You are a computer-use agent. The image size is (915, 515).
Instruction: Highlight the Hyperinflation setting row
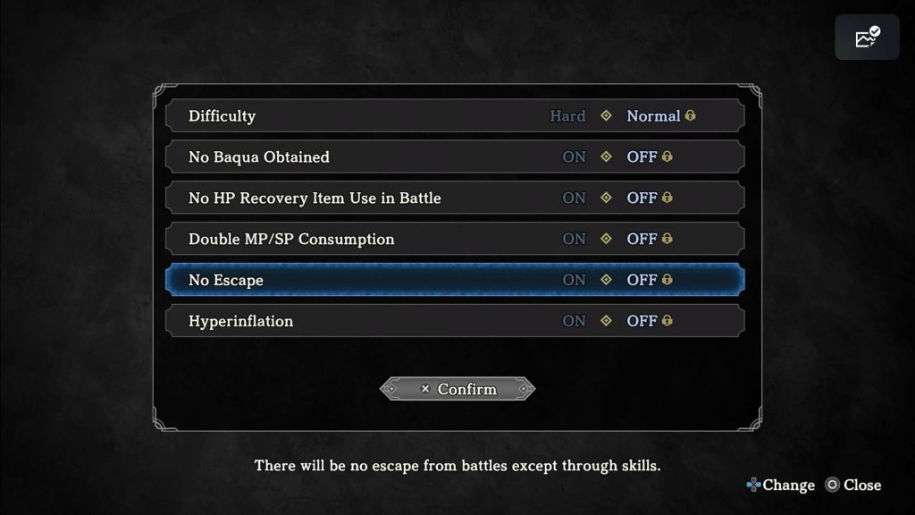(x=240, y=321)
